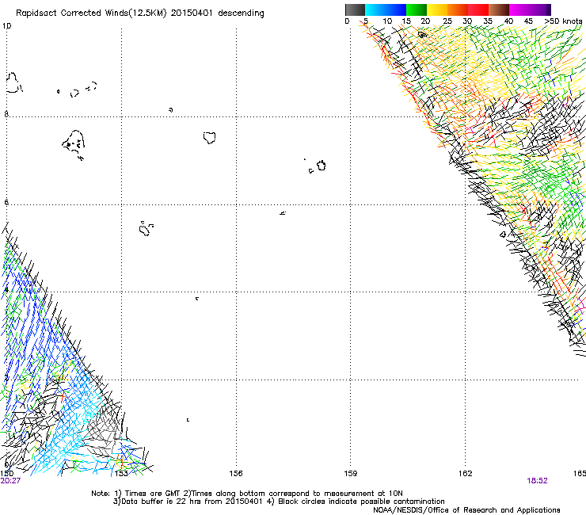The width and height of the screenshot is (586, 515).
Task: Click the brown 35-40 knots legend segment
Action: [x=499, y=10]
